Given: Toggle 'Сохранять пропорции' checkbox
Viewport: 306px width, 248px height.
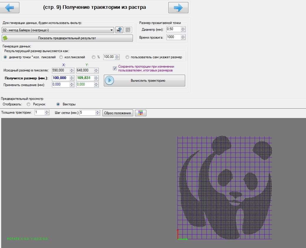Looking at the screenshot, I should [x=115, y=69].
